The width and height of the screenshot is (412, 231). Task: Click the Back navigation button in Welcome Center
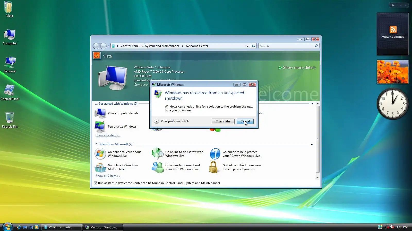point(96,46)
